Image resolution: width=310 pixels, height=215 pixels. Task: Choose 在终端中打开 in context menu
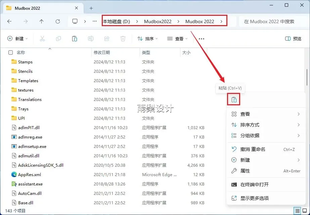coord(266,184)
